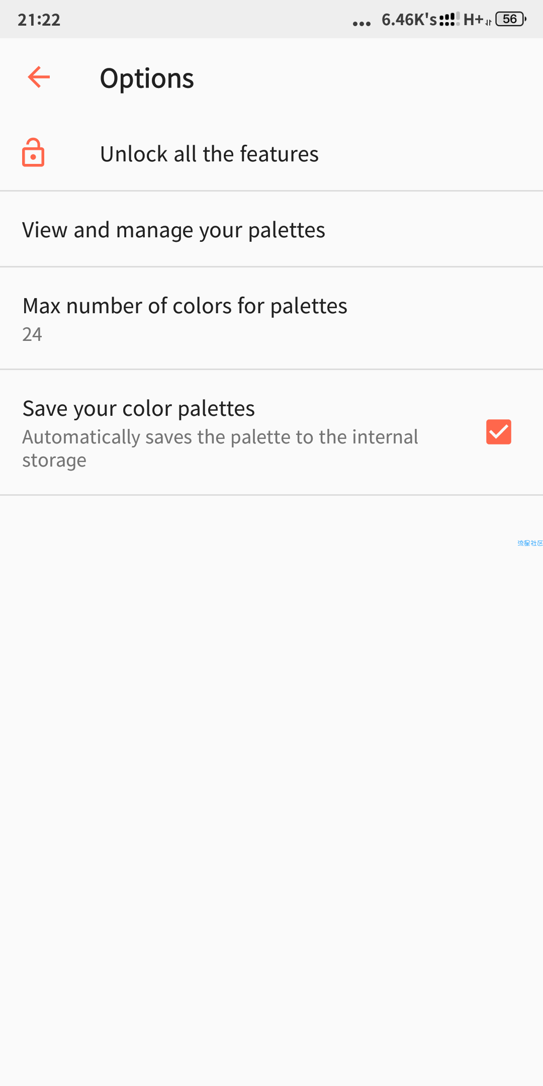
Task: Uncheck the Save your color palettes checkbox
Action: (499, 432)
